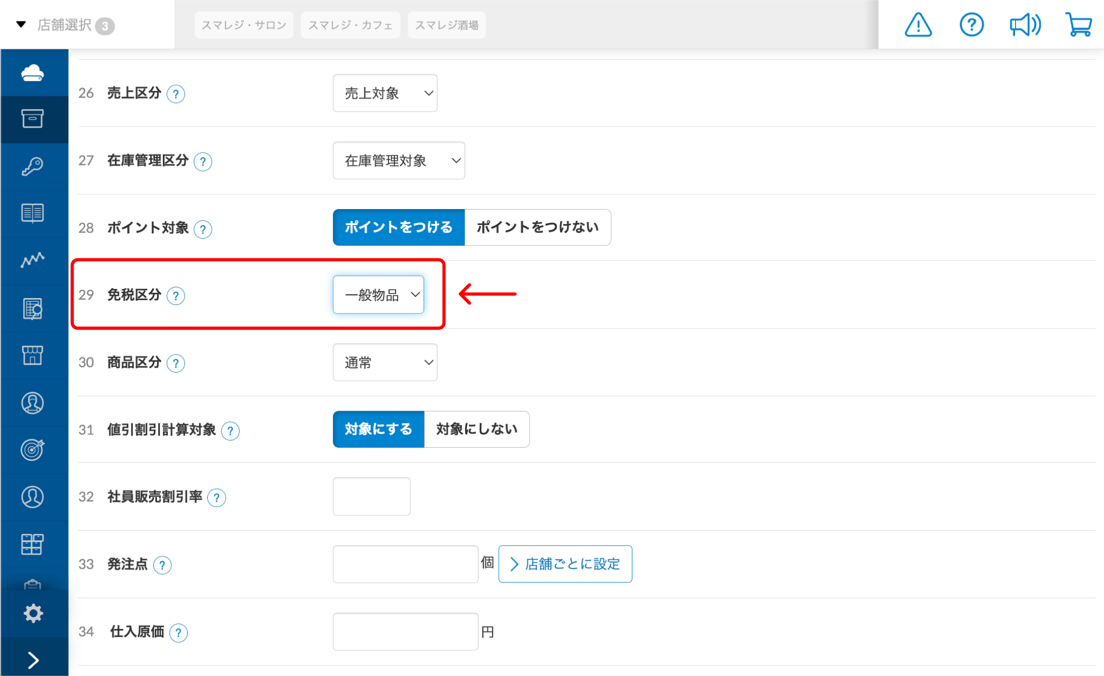Open the key icon in sidebar
This screenshot has width=1104, height=676.
coord(33,166)
